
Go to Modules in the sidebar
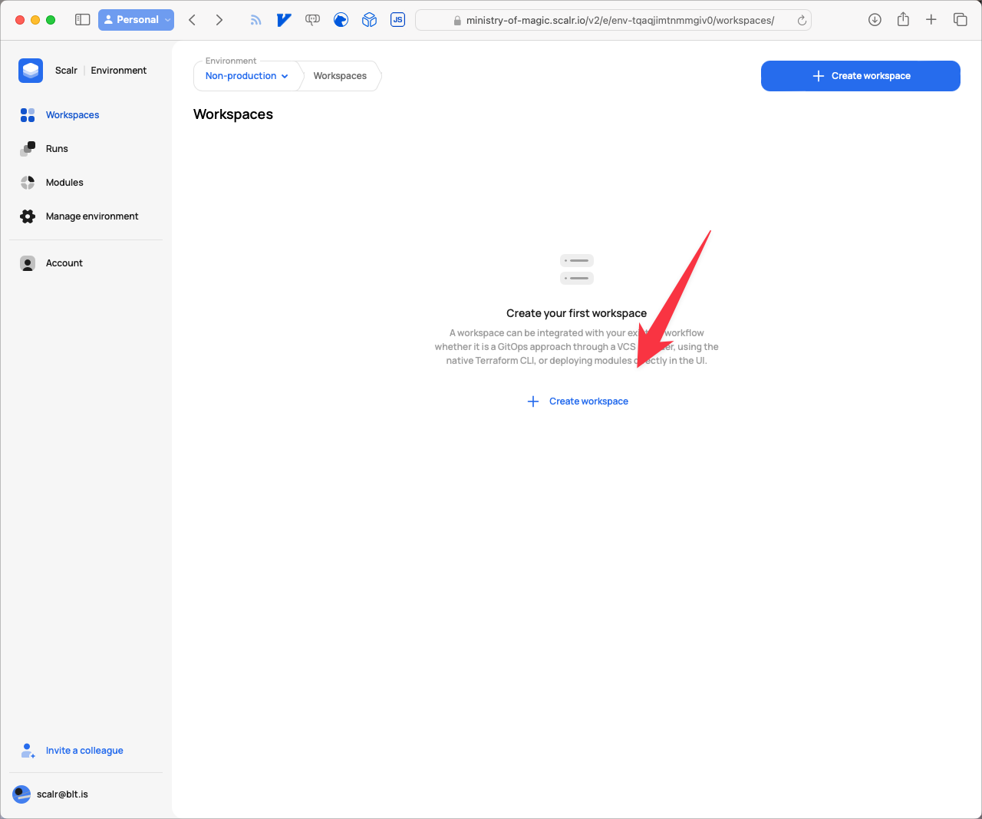tap(64, 183)
